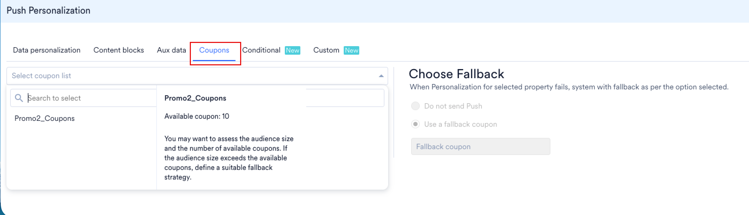Choose Promo2_Coupons from the list

coord(44,118)
